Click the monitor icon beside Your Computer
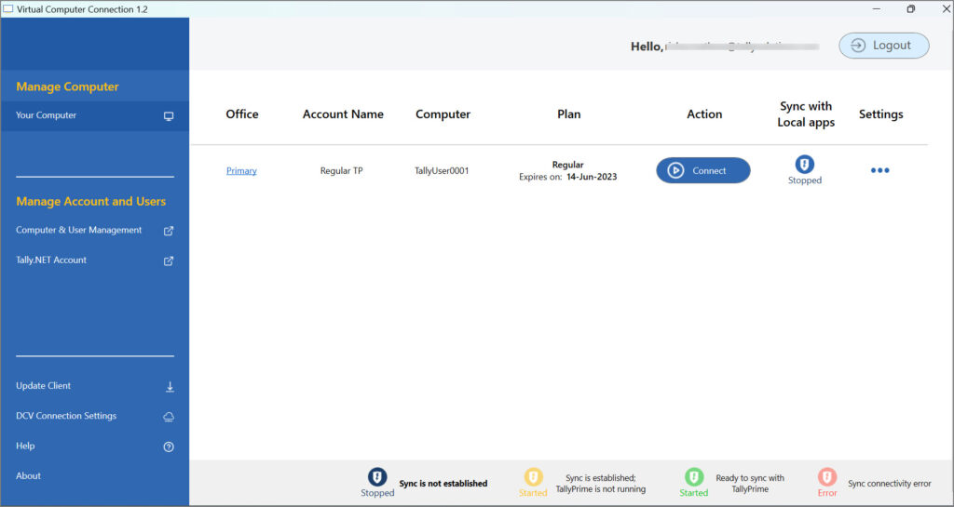The image size is (954, 507). coord(169,116)
